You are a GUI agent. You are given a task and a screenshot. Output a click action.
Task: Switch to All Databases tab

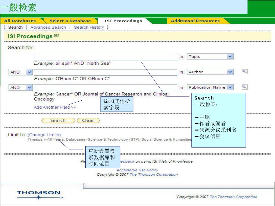[20, 21]
